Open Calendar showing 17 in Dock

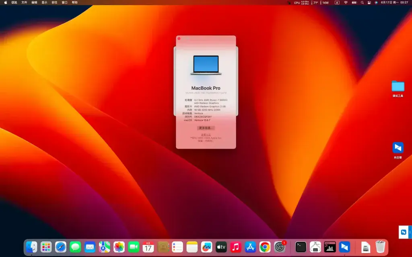coord(148,247)
